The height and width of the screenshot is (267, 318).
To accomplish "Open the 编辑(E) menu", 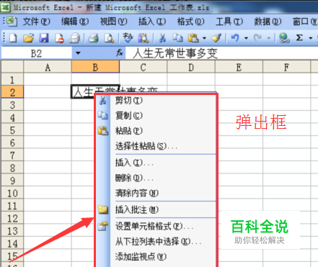I will click(75, 22).
